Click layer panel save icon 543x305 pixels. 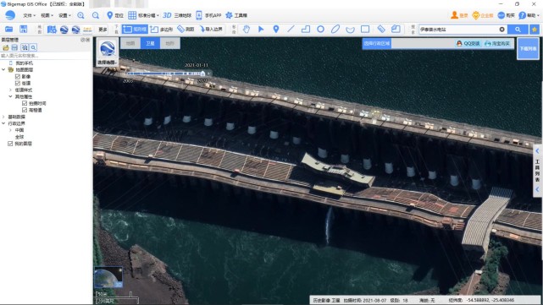click(14, 47)
